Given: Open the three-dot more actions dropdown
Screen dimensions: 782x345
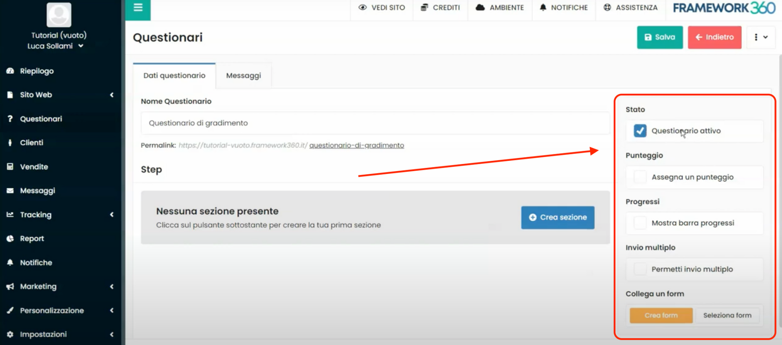Looking at the screenshot, I should click(x=760, y=37).
